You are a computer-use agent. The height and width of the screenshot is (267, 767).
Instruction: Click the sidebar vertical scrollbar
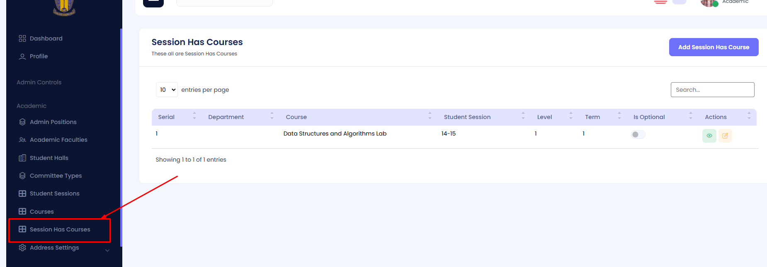(121, 136)
